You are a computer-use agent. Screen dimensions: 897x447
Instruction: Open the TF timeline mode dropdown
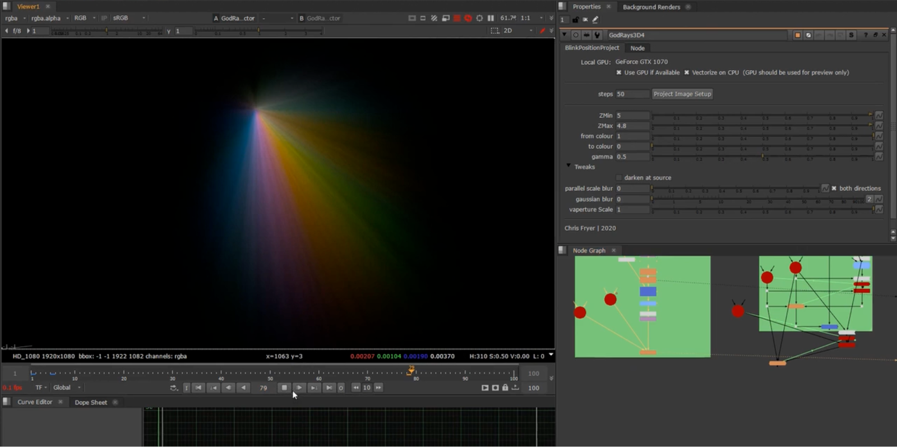tap(41, 388)
